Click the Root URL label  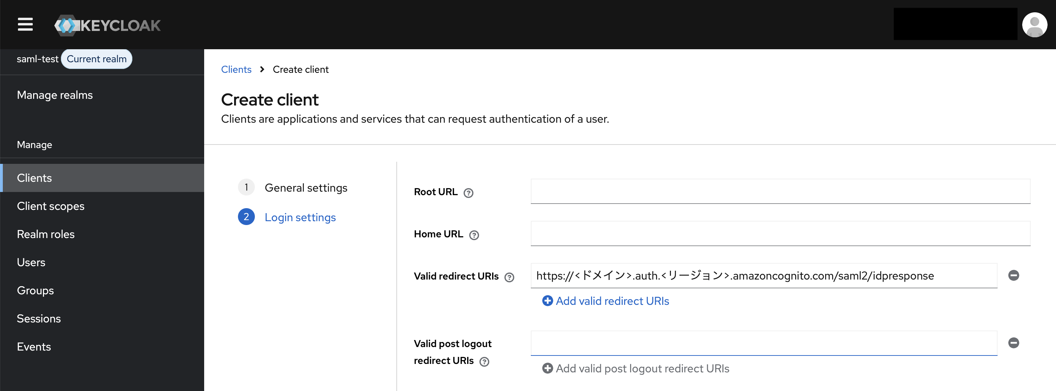(435, 192)
